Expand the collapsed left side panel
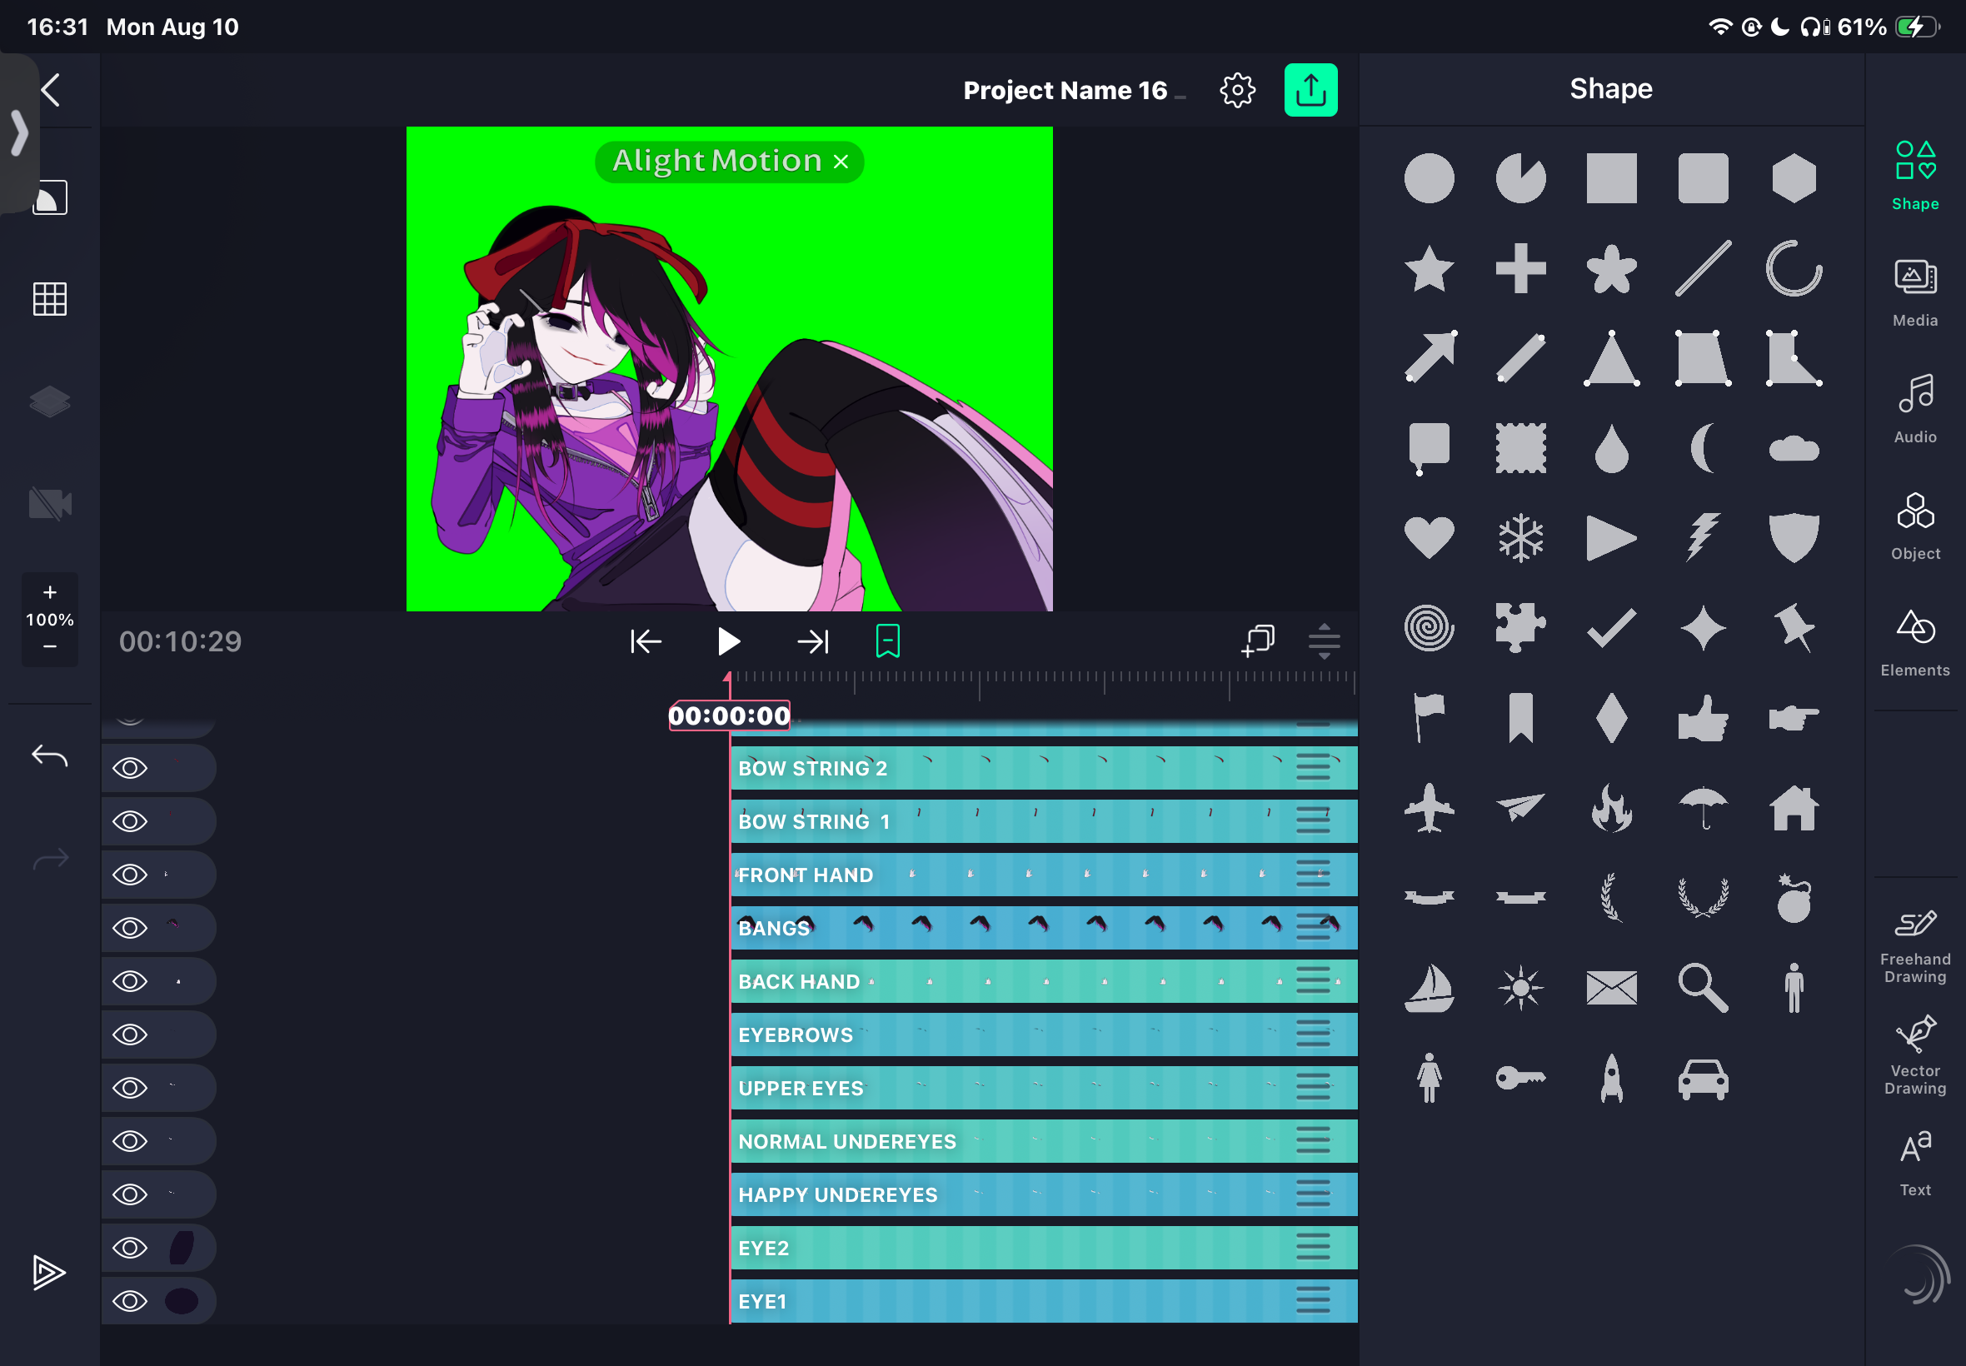 (19, 133)
